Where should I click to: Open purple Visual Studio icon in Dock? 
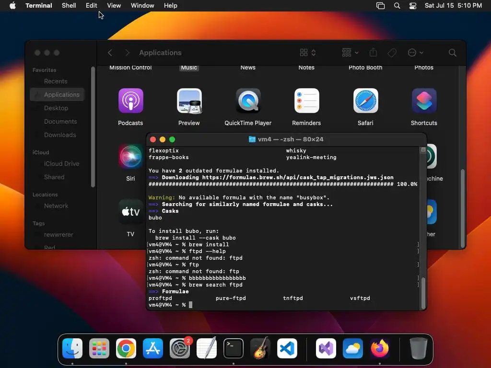tap(326, 348)
